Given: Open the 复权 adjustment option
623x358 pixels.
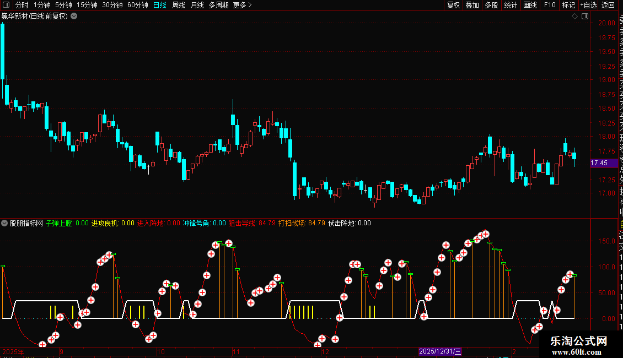Looking at the screenshot, I should [453, 5].
